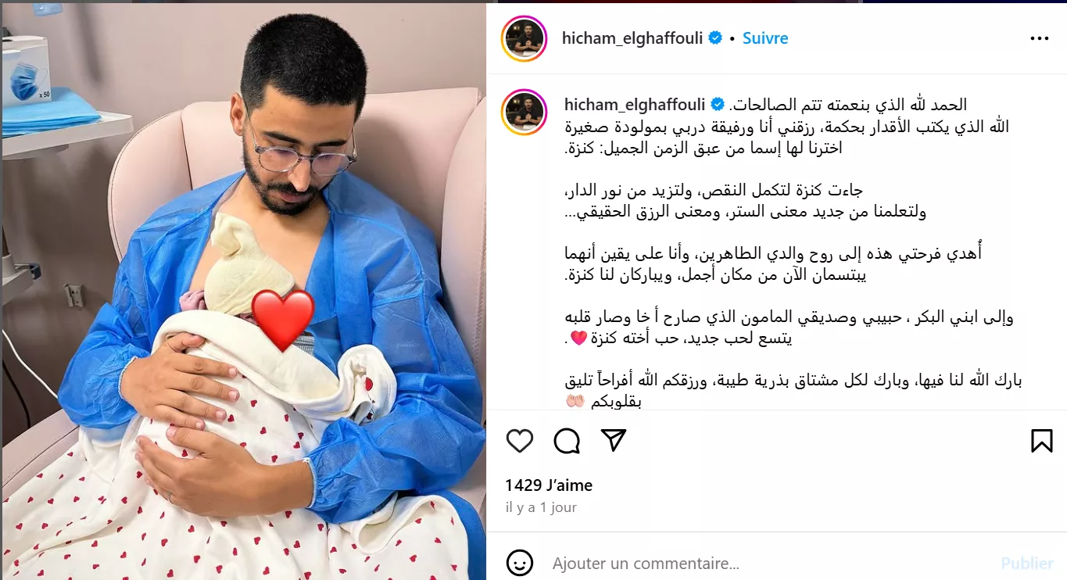Open the comment bubble icon
This screenshot has width=1067, height=580.
[567, 441]
